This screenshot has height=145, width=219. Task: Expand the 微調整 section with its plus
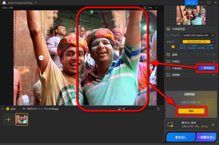tap(214, 75)
